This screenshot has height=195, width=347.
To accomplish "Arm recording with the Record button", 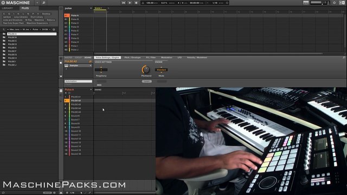I will tap(136, 3).
